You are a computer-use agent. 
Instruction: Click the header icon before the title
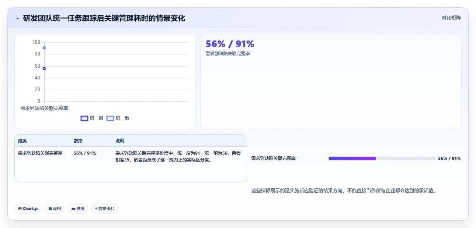tap(17, 18)
